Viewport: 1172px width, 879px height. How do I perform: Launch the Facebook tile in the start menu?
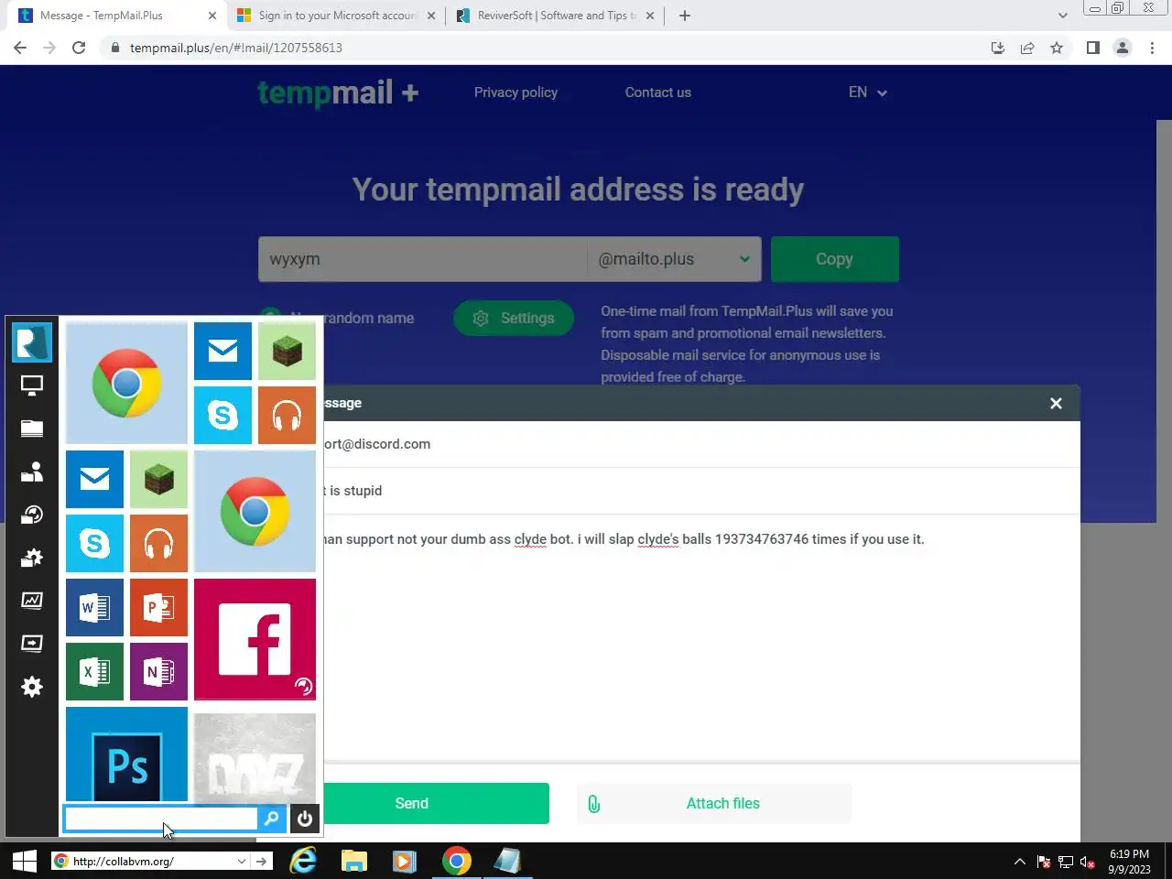pos(255,639)
